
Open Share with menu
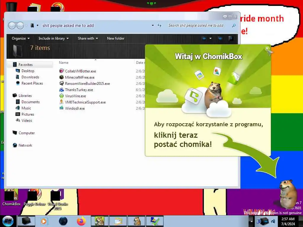tap(88, 38)
